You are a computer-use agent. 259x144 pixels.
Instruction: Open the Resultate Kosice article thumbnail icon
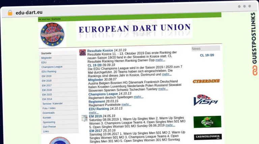click(x=82, y=53)
